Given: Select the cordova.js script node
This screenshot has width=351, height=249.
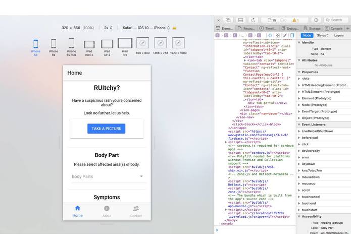Looking at the screenshot, I should click(259, 153).
